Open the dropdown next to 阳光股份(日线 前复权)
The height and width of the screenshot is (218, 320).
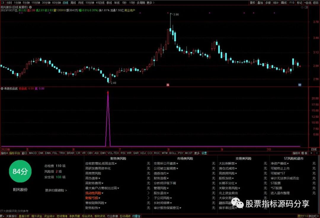coord(31,7)
